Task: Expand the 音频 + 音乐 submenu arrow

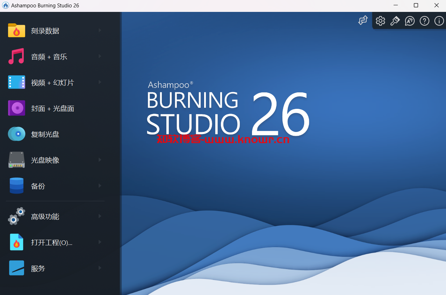Action: point(100,56)
